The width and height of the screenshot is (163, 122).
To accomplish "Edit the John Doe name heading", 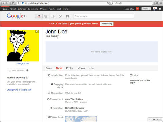I will (x=56, y=31).
